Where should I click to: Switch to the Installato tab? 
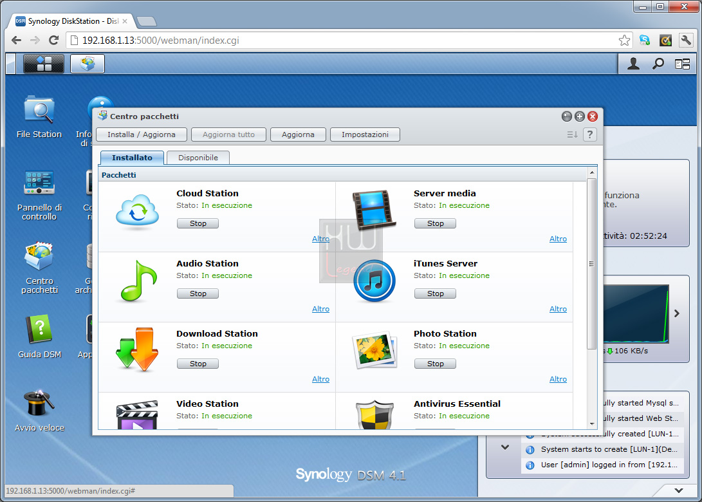(x=132, y=158)
